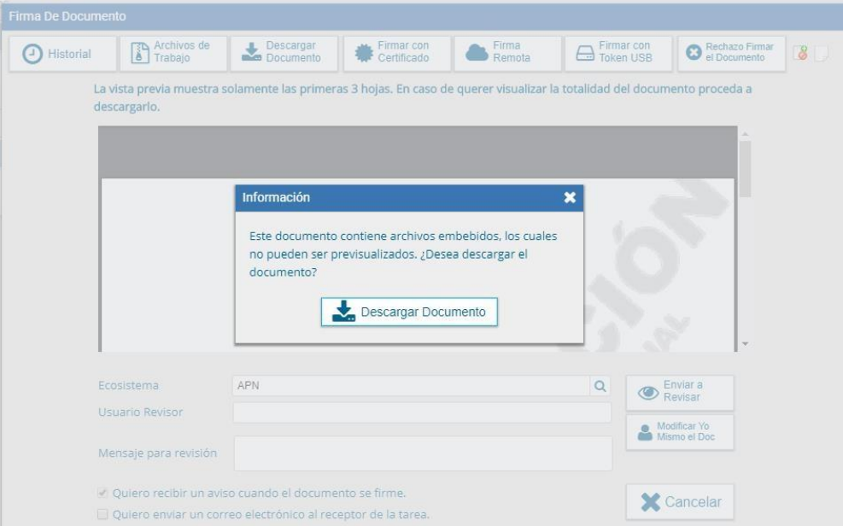843x526 pixels.
Task: Select Firmar con Certificado
Action: coord(395,53)
